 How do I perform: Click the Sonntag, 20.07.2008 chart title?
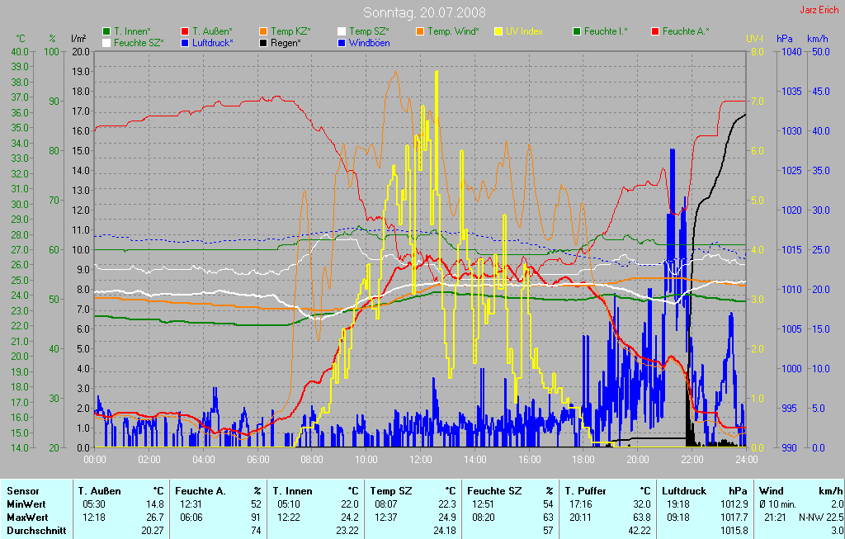click(x=424, y=12)
